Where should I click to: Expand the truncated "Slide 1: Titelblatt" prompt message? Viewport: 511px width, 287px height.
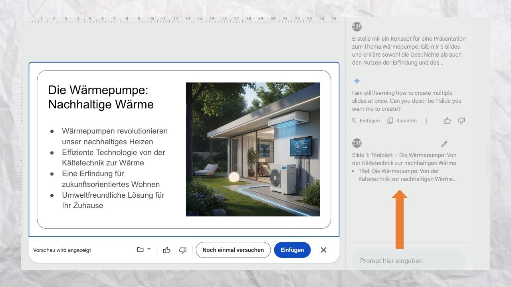tap(404, 167)
